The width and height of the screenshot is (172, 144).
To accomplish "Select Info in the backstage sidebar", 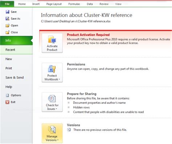I will tap(16, 41).
